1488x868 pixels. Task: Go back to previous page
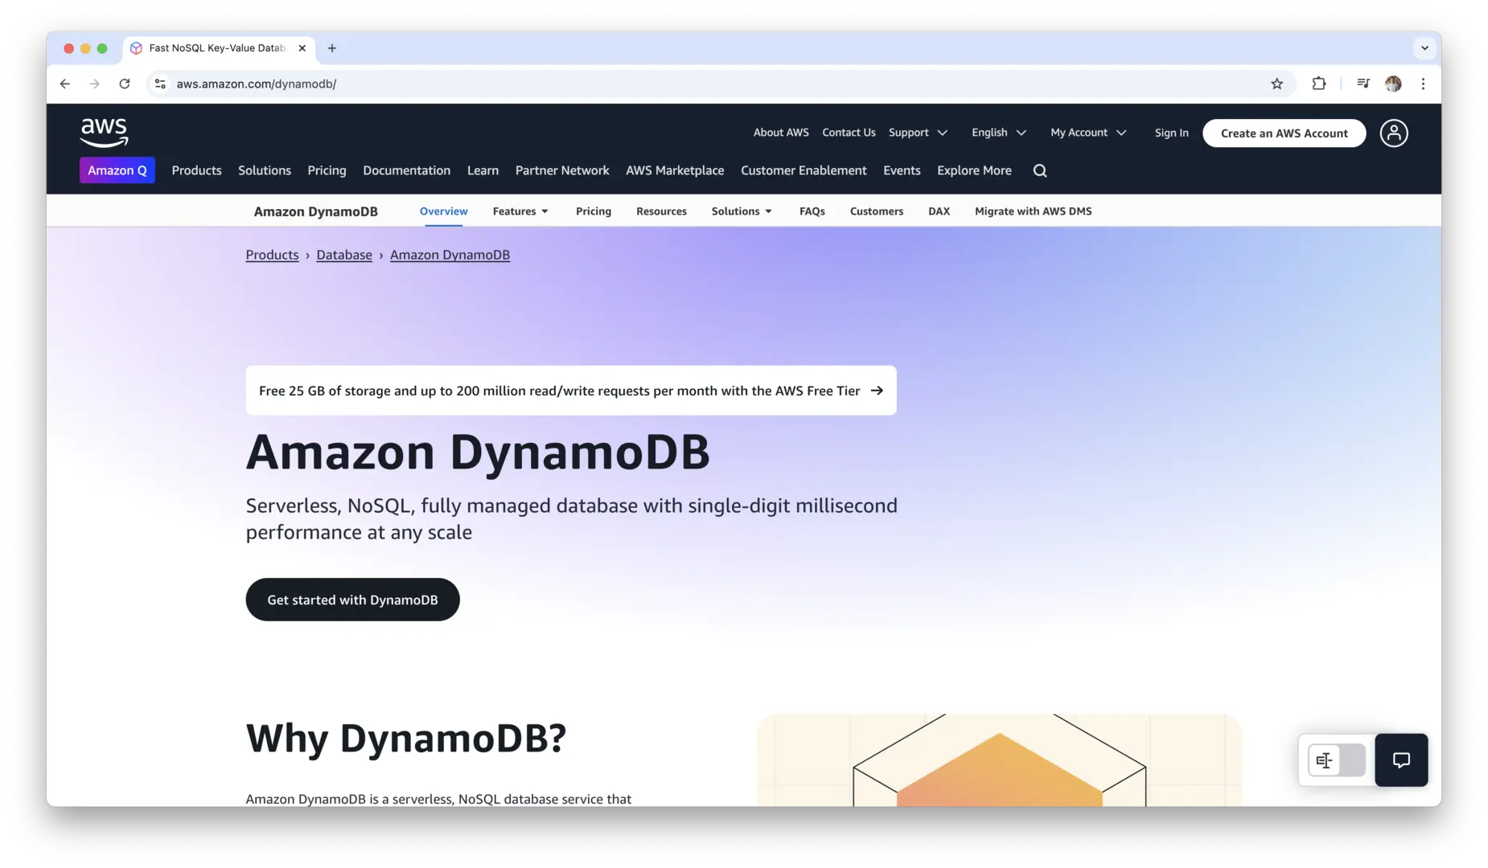[x=65, y=84]
